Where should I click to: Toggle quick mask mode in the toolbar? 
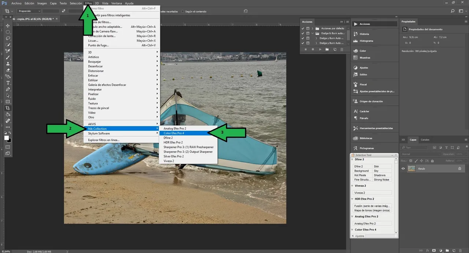tap(8, 147)
